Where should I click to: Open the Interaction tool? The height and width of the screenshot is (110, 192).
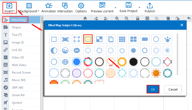pos(65,8)
